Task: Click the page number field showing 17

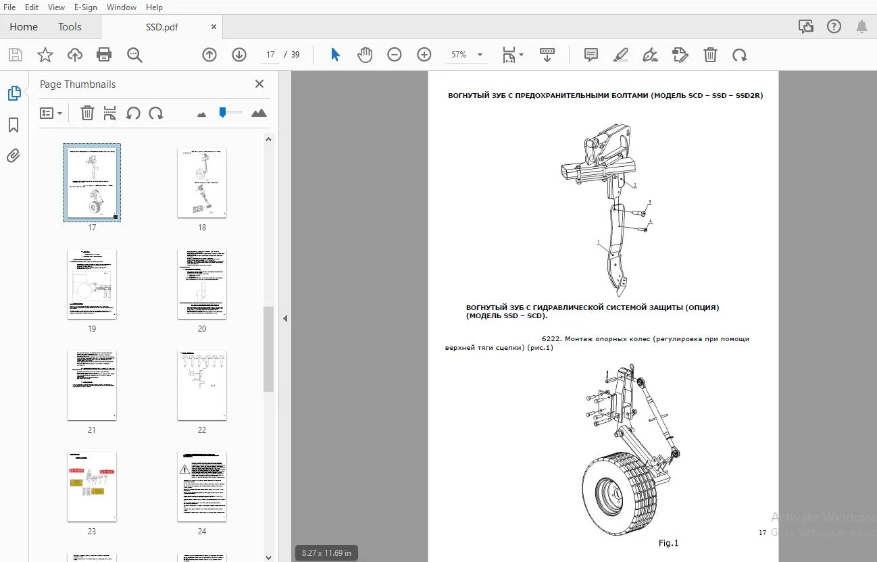Action: 271,55
